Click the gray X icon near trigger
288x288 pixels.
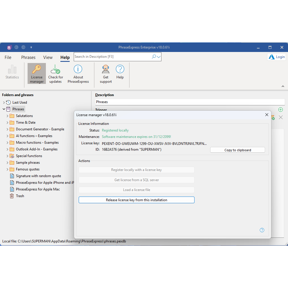click(281, 117)
